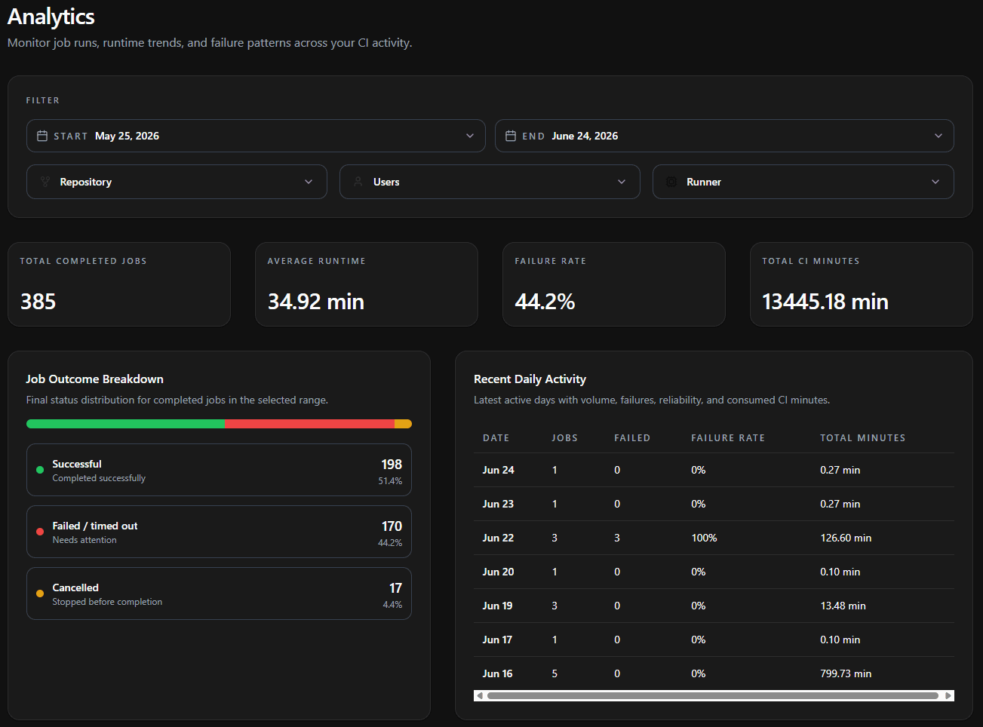Screen dimensions: 983x727
Task: Expand the Runner filter dropdown
Action: point(803,182)
